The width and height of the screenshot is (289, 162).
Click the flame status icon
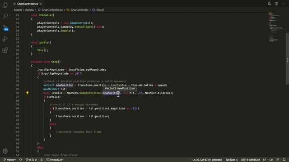pyautogui.click(x=42, y=160)
